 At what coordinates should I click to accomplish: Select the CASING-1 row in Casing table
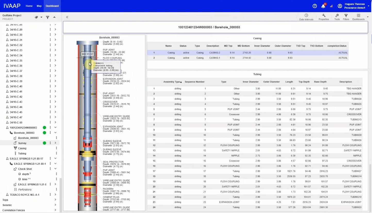coord(247,58)
